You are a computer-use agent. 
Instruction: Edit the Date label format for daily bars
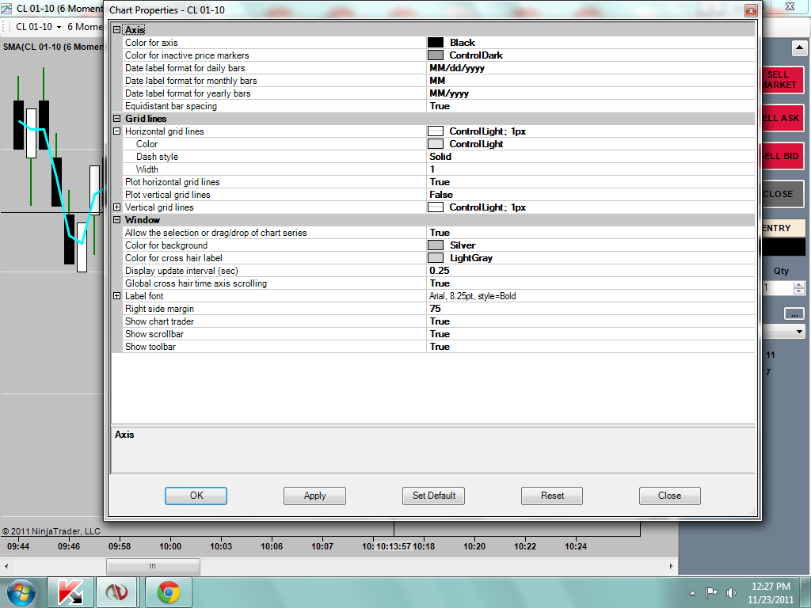click(x=591, y=68)
